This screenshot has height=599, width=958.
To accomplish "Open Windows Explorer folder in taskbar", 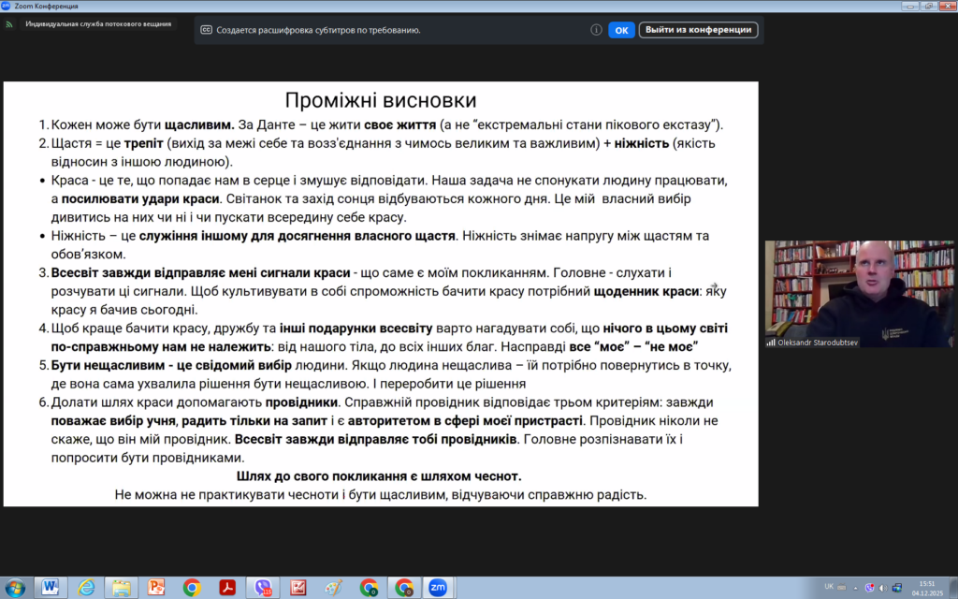I will click(x=121, y=587).
